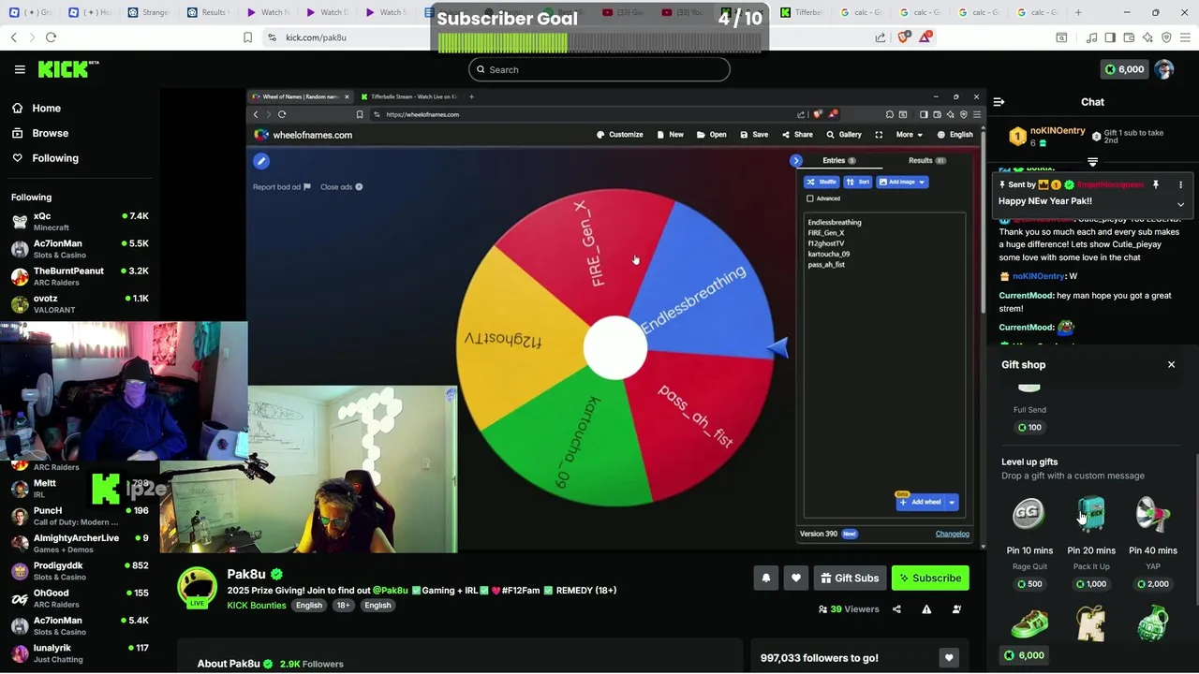Click the browser address bar URL
1199x674 pixels.
(316, 37)
